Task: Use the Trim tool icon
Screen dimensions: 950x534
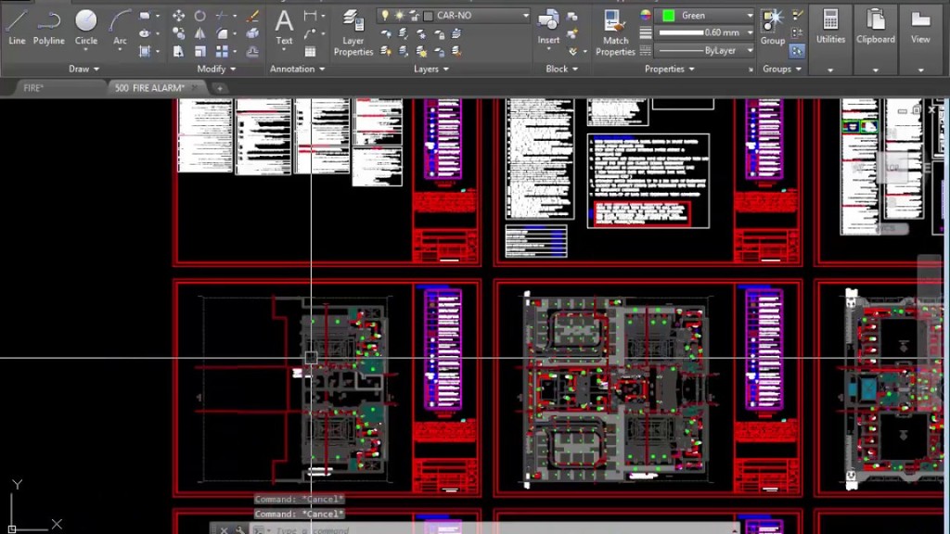Action: pos(222,16)
